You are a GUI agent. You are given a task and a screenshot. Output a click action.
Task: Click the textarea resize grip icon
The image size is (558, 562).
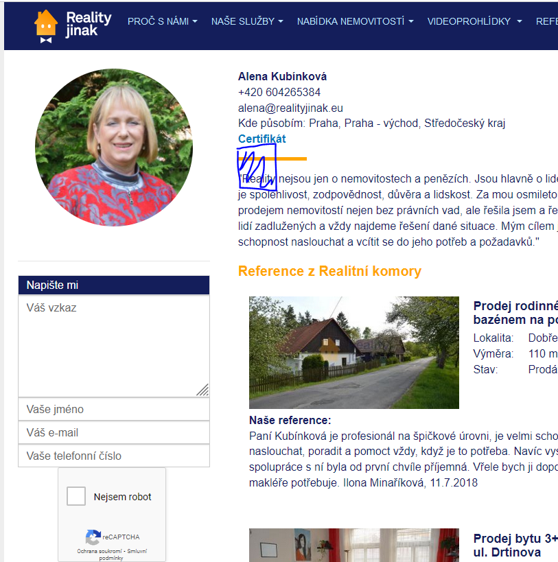[x=202, y=390]
